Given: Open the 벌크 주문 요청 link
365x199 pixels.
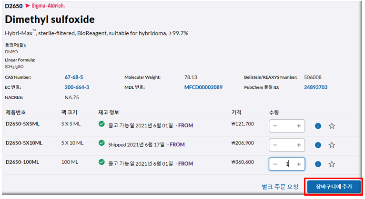Looking at the screenshot, I should click(x=280, y=187).
